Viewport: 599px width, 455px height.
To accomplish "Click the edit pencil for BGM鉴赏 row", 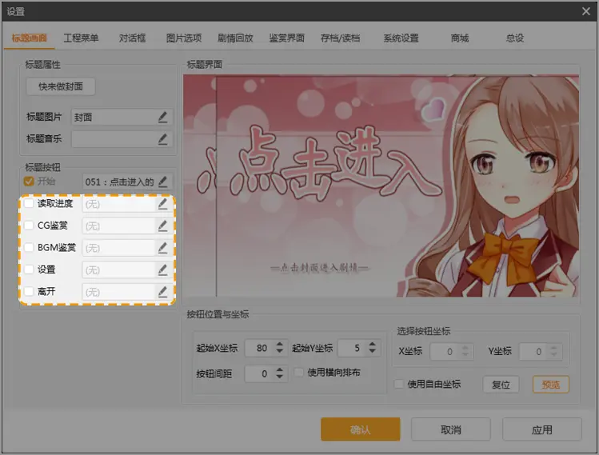I will (x=162, y=248).
